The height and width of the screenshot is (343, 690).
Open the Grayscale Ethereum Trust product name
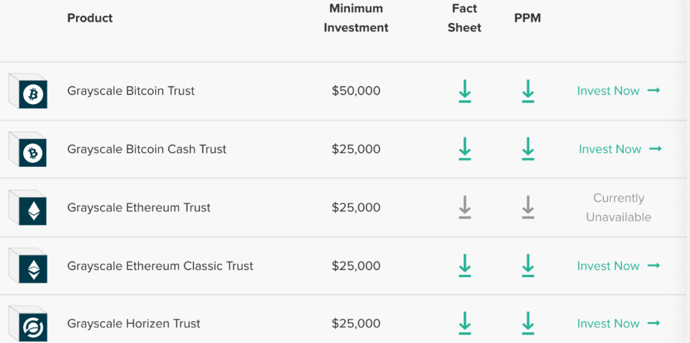(139, 208)
